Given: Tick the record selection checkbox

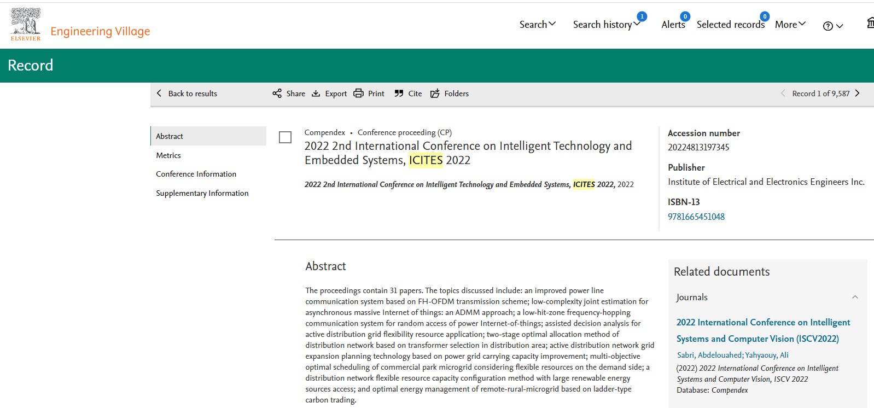Looking at the screenshot, I should point(285,137).
